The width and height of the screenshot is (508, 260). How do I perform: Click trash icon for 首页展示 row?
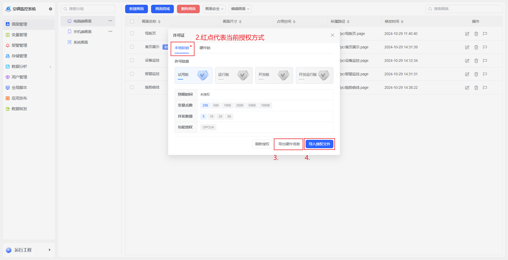point(476,47)
